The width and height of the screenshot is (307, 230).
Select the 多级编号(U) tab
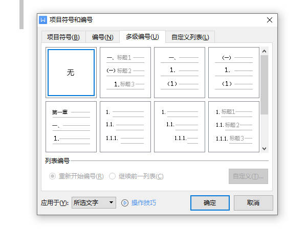coord(142,37)
